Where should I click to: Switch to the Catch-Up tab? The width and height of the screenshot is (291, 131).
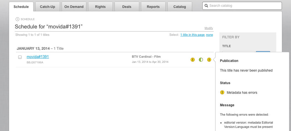pyautogui.click(x=47, y=7)
